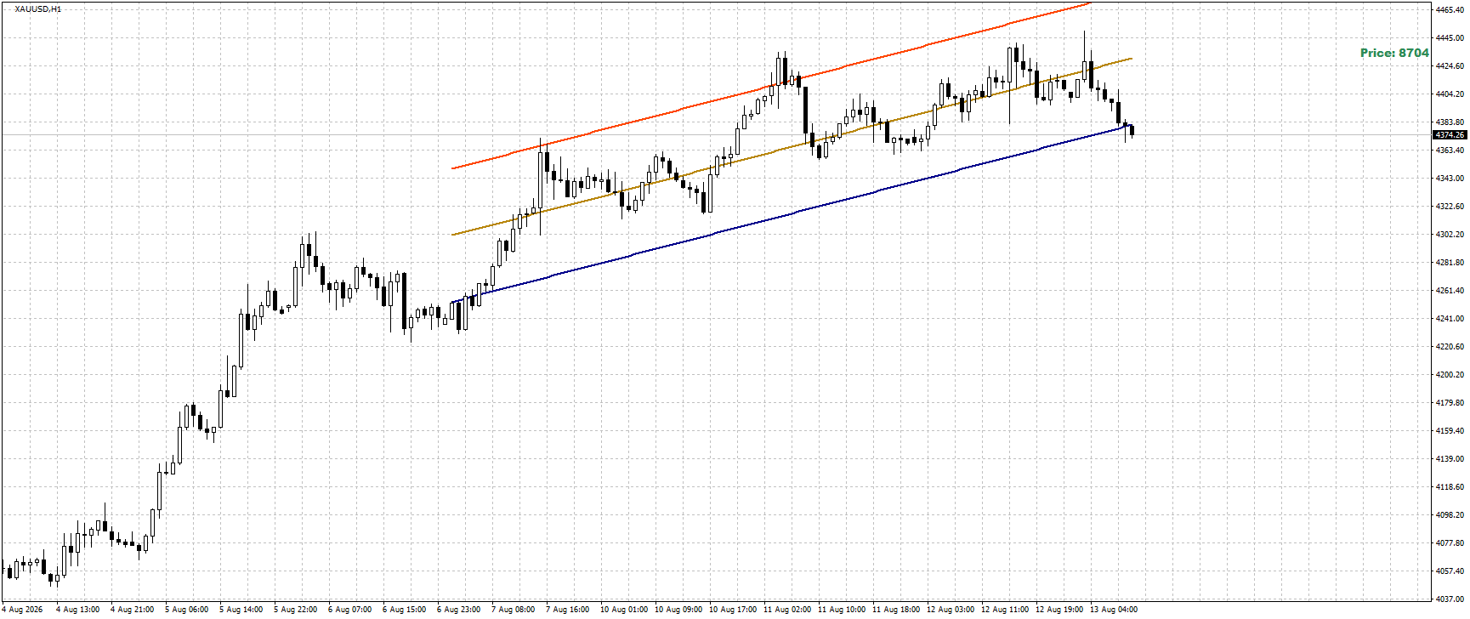Image resolution: width=1470 pixels, height=619 pixels.
Task: Click the 4241.00 price axis label
Action: (1450, 319)
